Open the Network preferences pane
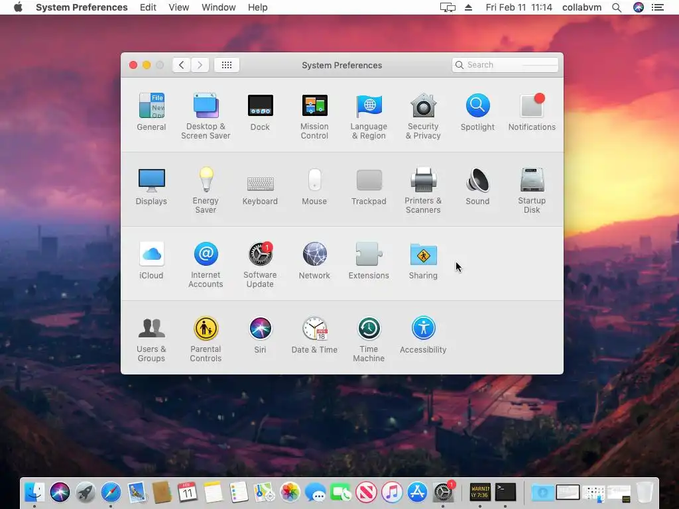 314,260
